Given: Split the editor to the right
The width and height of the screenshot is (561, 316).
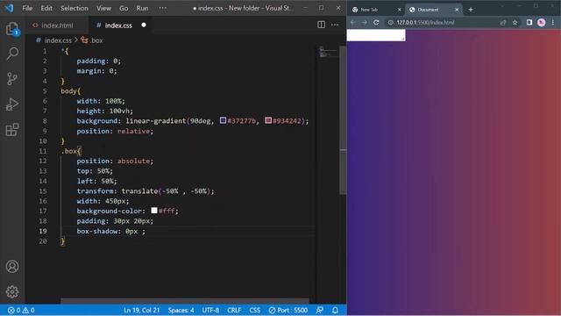Looking at the screenshot, I should point(321,25).
